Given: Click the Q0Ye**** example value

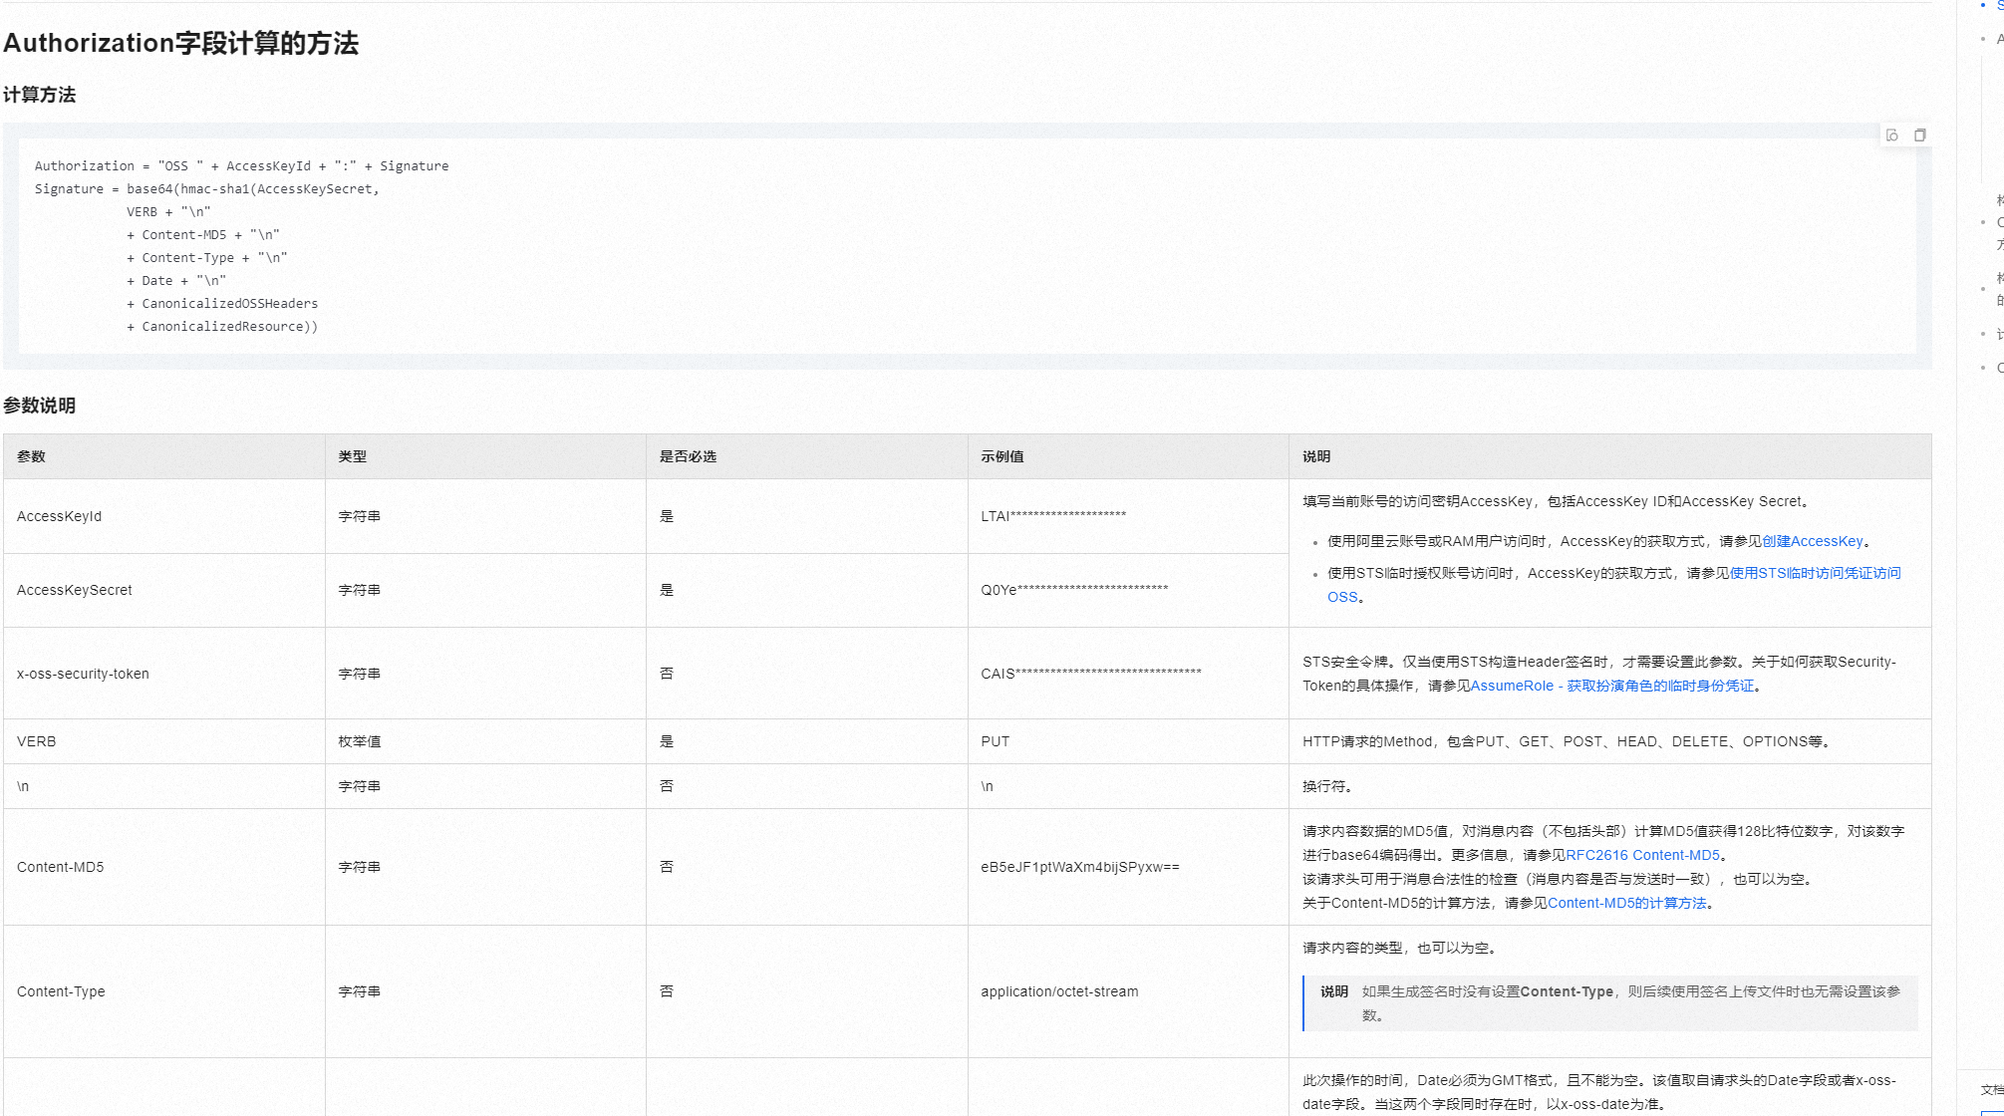Looking at the screenshot, I should [x=1074, y=590].
